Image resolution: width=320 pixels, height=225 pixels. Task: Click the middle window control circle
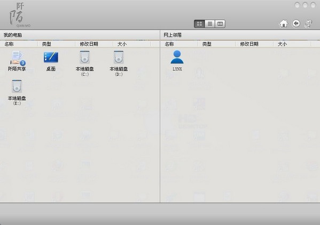pos(305,5)
